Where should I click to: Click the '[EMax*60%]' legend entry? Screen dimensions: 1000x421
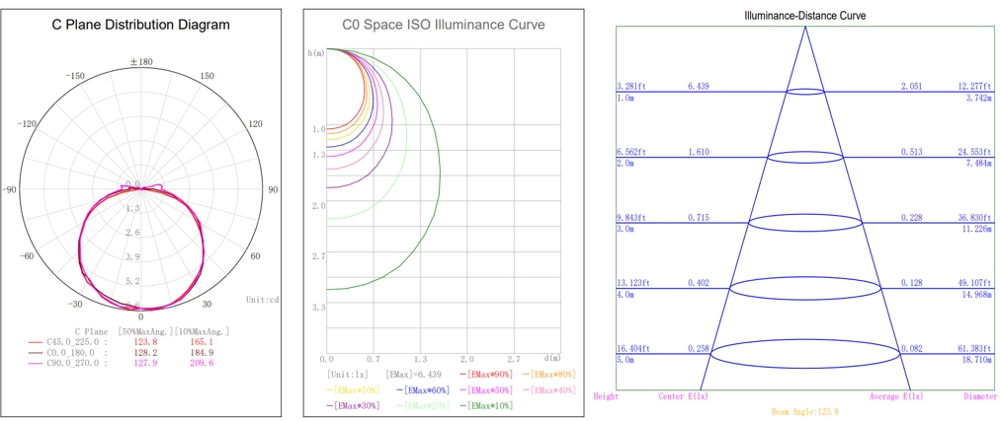point(422,389)
